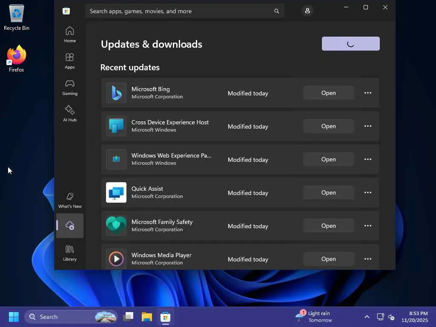
Task: Open File Explorer from the taskbar
Action: pos(147,317)
